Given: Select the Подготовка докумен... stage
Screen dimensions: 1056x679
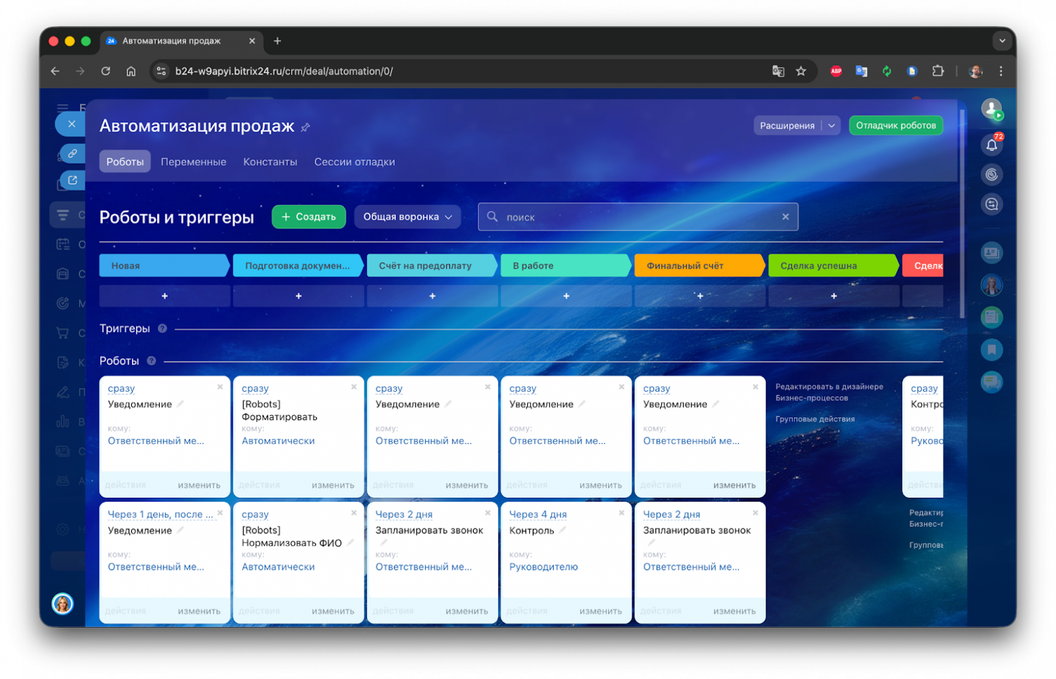Looking at the screenshot, I should (x=298, y=266).
